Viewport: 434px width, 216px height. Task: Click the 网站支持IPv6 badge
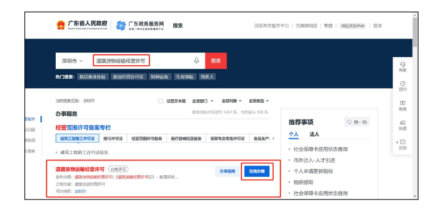click(353, 26)
